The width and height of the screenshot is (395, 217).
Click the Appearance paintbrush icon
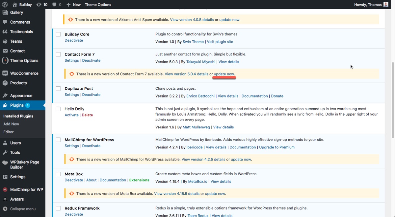point(5,96)
